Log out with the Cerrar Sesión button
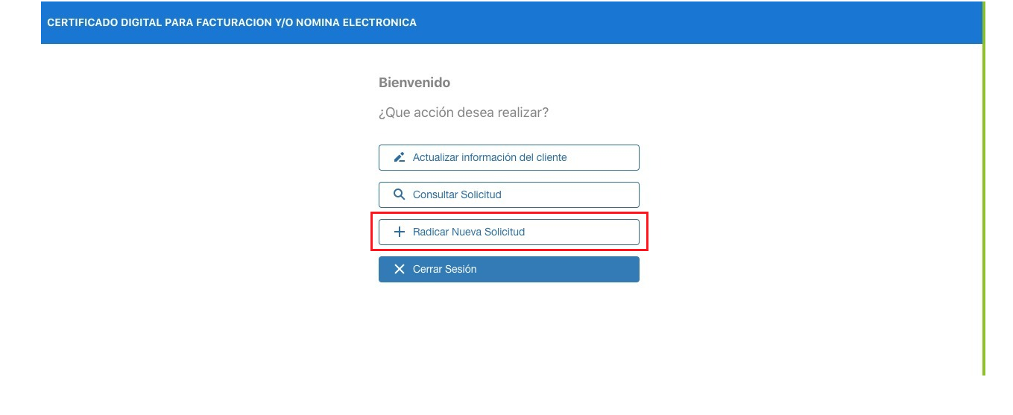Image resolution: width=1013 pixels, height=415 pixels. [x=509, y=269]
